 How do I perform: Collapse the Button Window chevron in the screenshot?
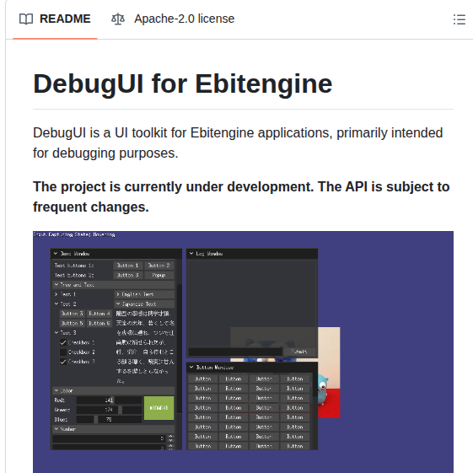[x=191, y=367]
